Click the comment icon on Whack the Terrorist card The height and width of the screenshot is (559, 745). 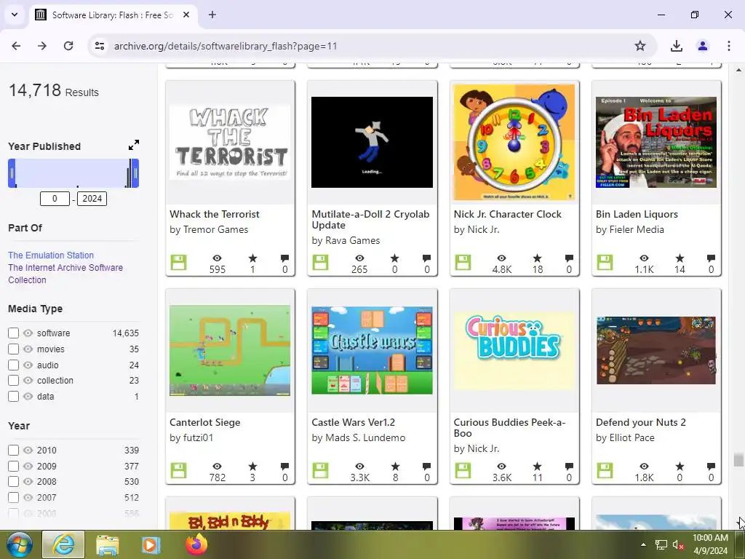284,258
